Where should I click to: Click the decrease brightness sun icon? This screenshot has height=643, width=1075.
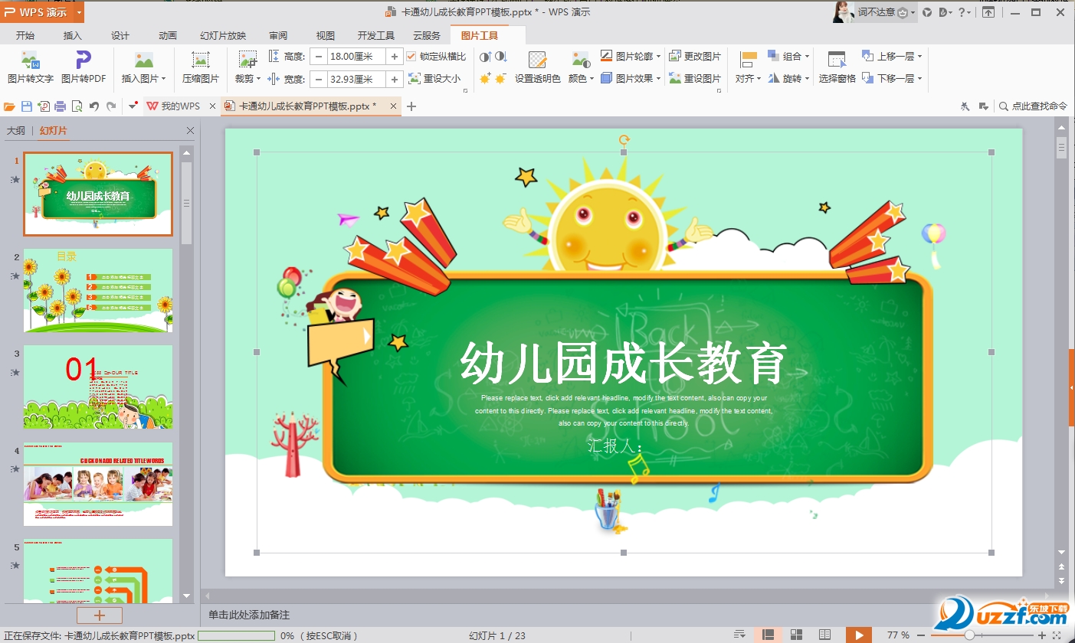pos(500,78)
